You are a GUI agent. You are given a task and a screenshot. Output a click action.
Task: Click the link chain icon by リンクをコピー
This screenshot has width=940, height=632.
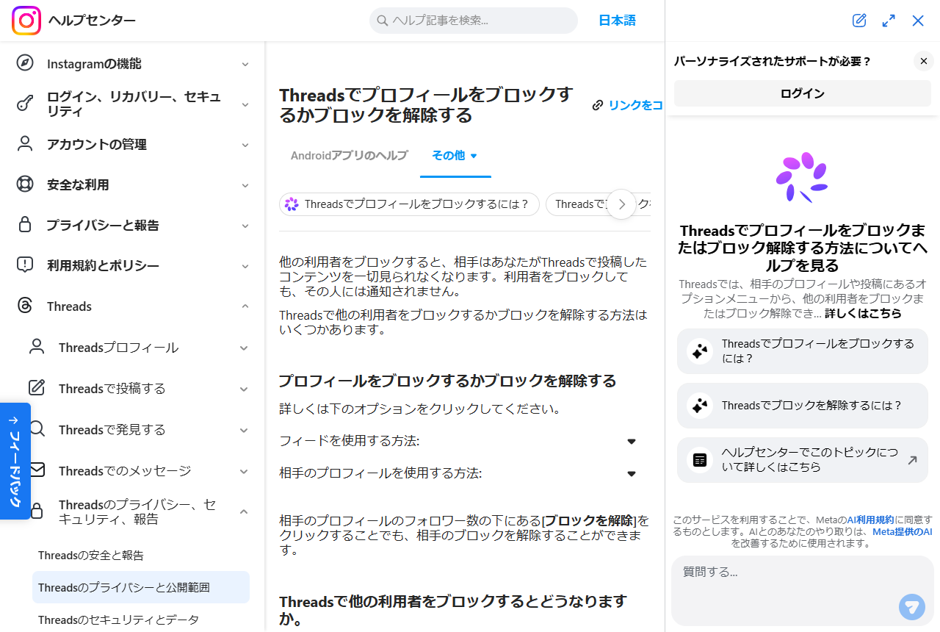(x=598, y=105)
